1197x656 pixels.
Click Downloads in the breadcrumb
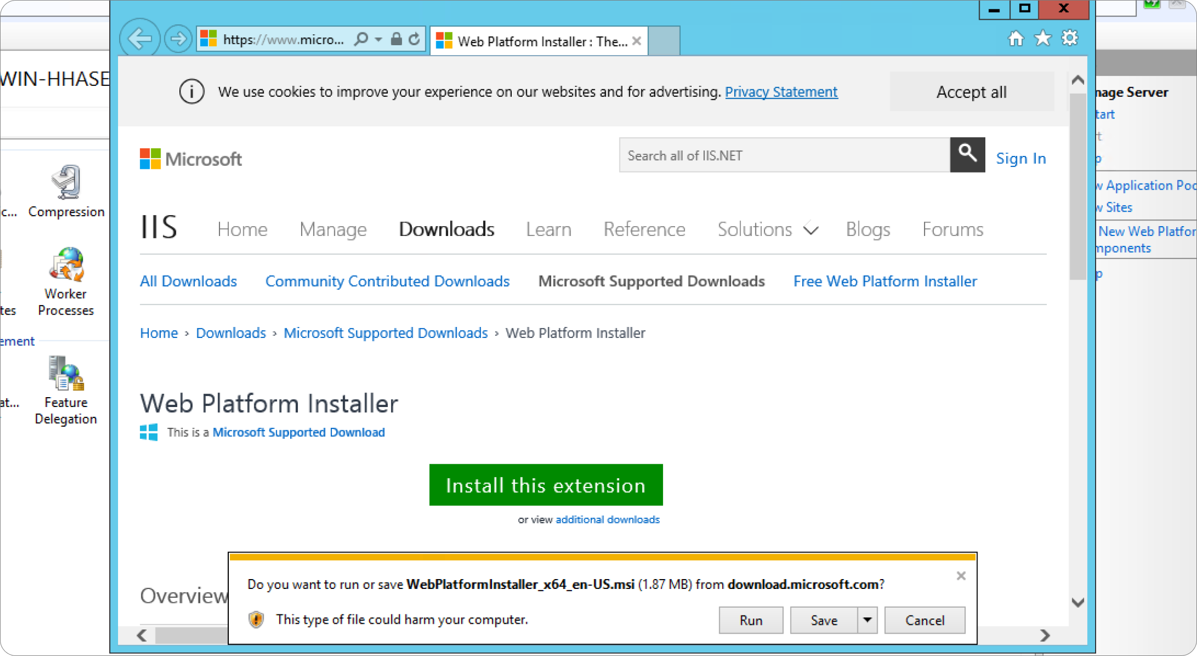[231, 333]
